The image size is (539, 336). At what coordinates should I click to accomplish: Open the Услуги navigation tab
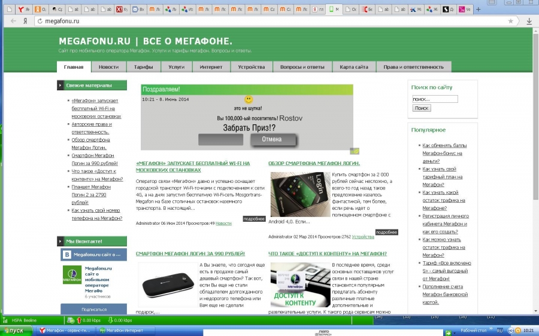click(x=176, y=67)
